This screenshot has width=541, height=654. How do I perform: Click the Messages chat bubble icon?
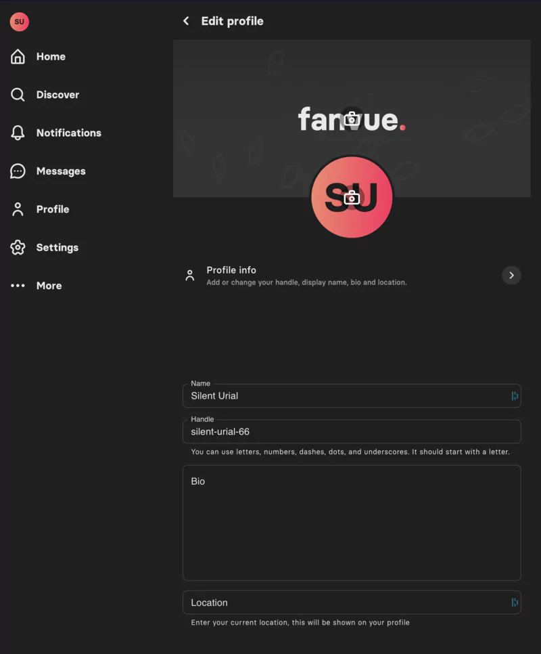[18, 171]
